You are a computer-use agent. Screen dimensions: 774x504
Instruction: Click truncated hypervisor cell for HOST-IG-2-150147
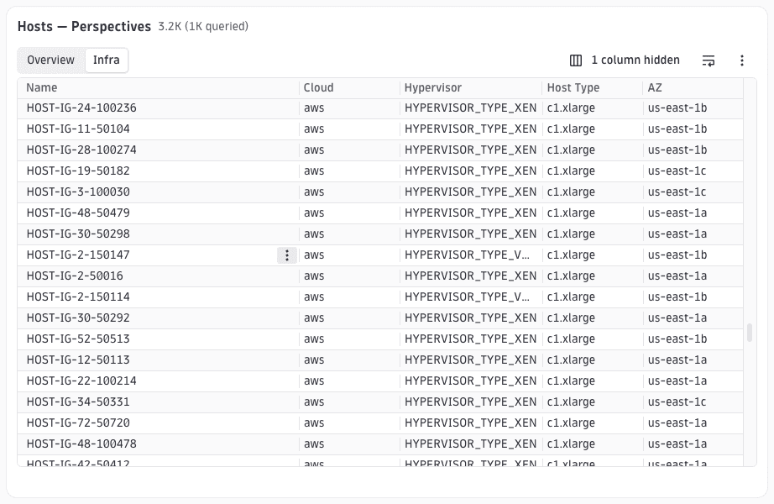467,255
